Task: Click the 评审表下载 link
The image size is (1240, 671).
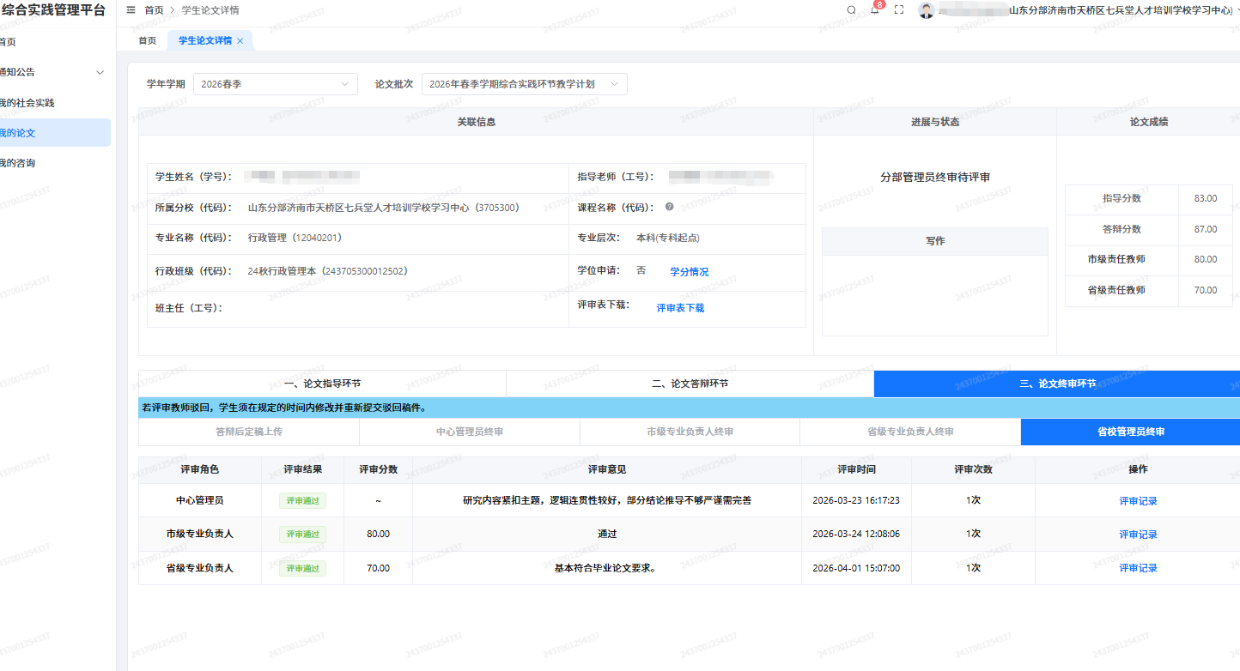Action: [680, 308]
